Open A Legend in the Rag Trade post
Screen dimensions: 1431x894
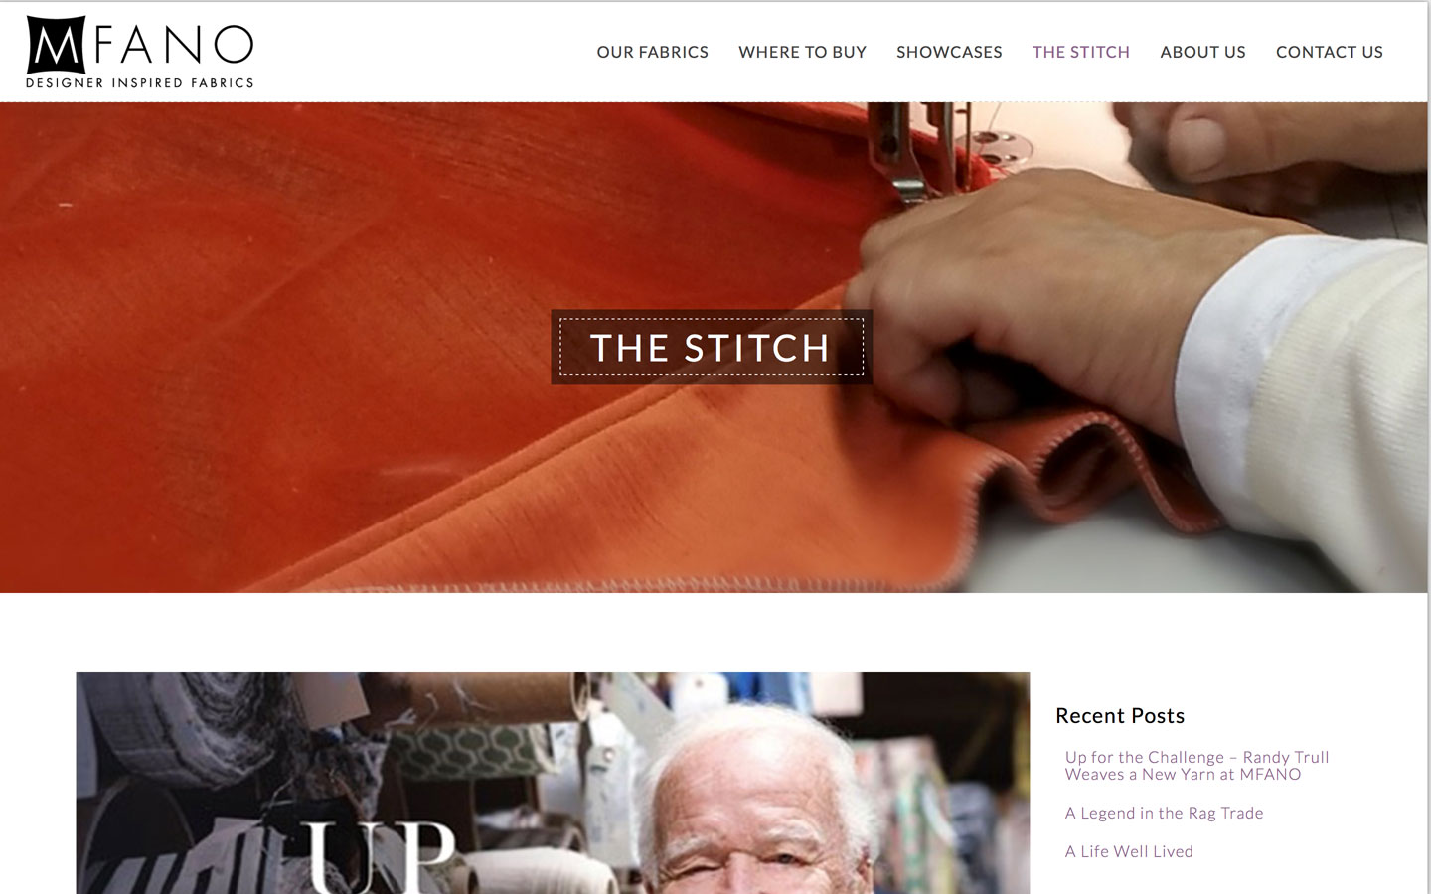pyautogui.click(x=1164, y=813)
